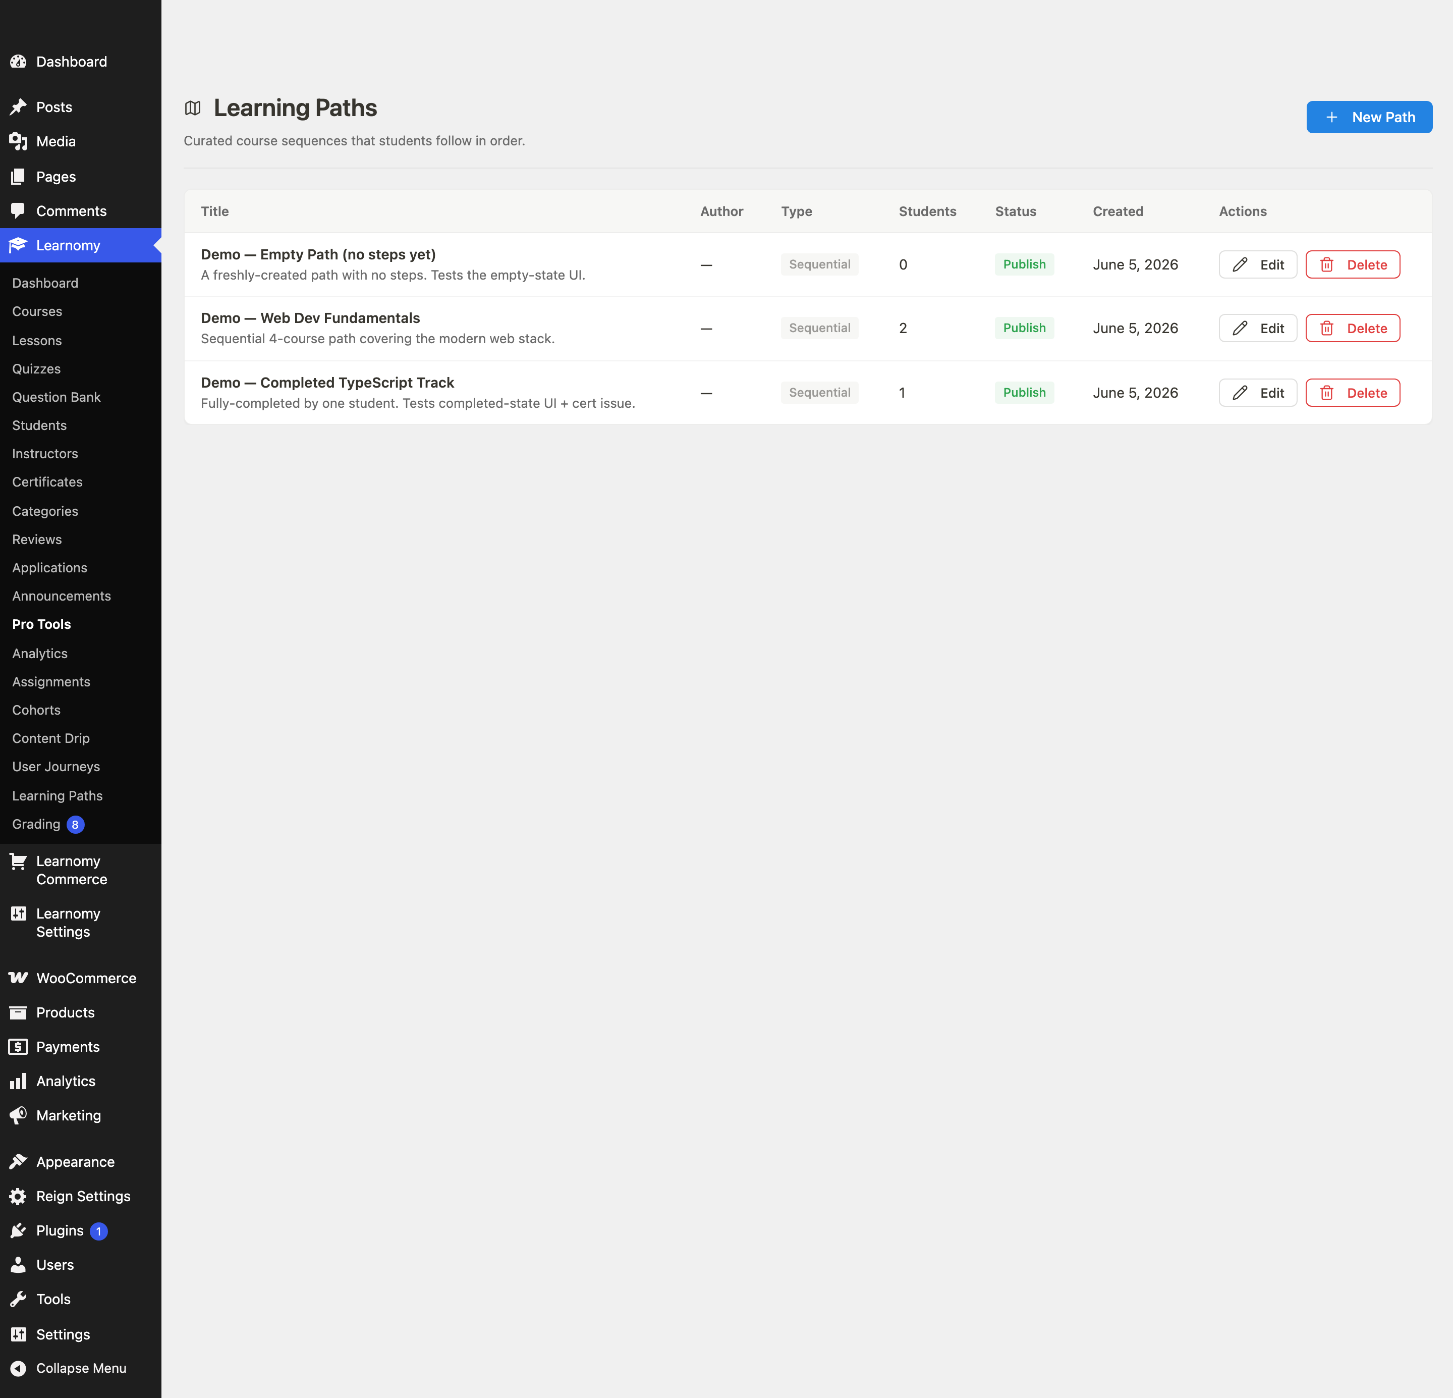The image size is (1453, 1398).
Task: Click Publish status badge in Empty Path row
Action: pyautogui.click(x=1024, y=265)
